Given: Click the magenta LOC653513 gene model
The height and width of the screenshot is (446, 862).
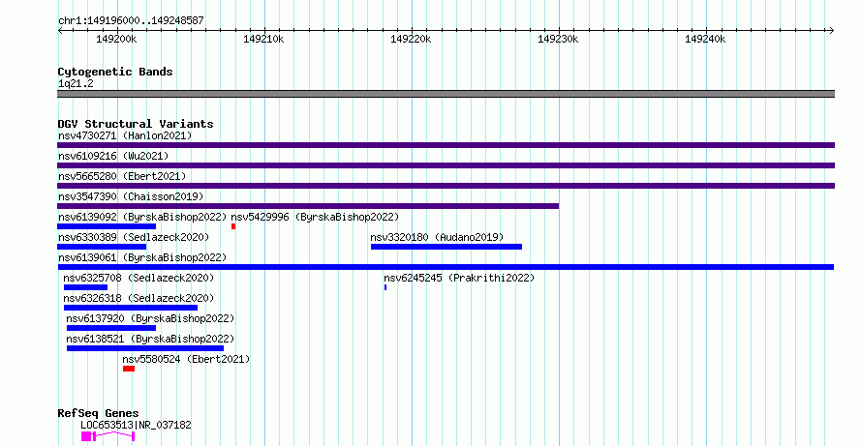Looking at the screenshot, I should [108, 436].
